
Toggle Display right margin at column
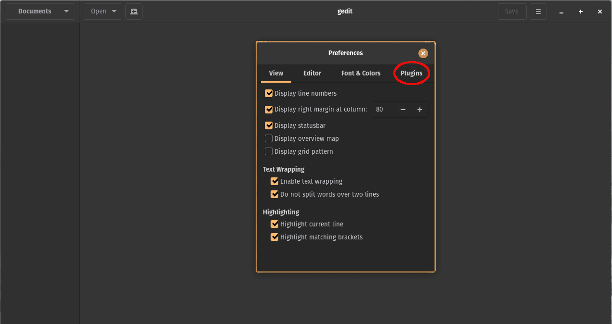pyautogui.click(x=269, y=110)
